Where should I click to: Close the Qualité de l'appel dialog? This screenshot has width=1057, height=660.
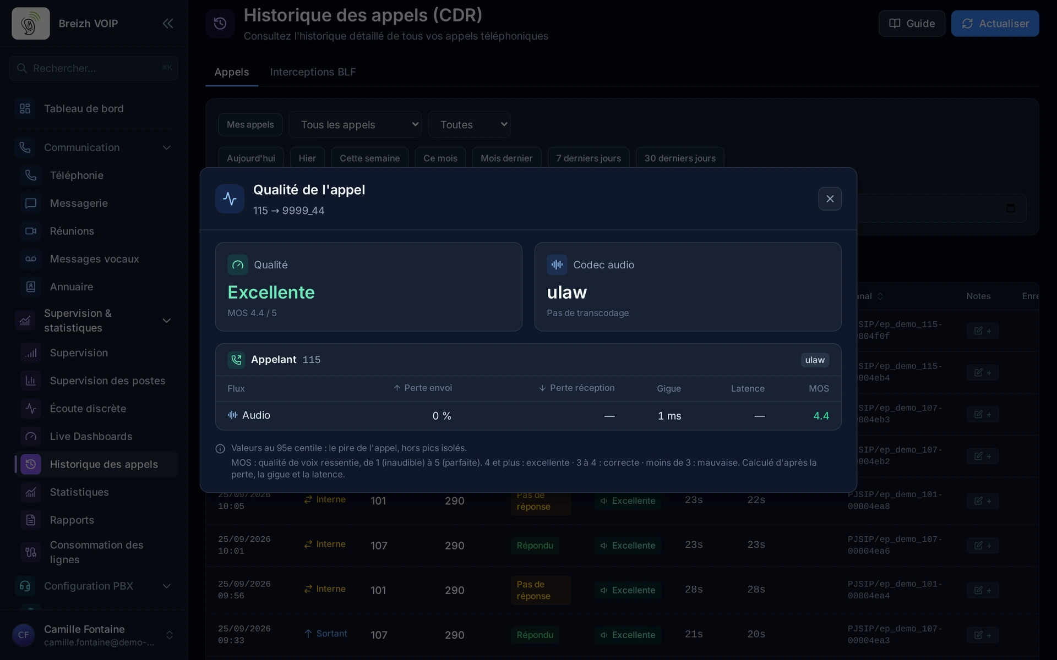(x=830, y=199)
